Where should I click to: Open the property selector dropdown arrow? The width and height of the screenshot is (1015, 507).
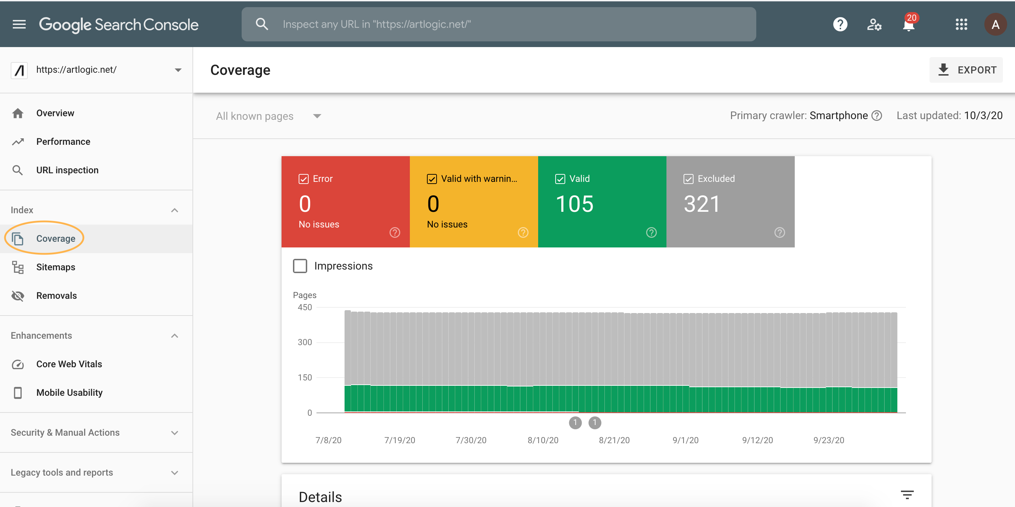pos(178,70)
